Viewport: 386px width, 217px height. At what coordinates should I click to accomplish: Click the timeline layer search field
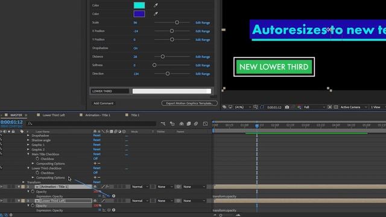click(x=92, y=124)
